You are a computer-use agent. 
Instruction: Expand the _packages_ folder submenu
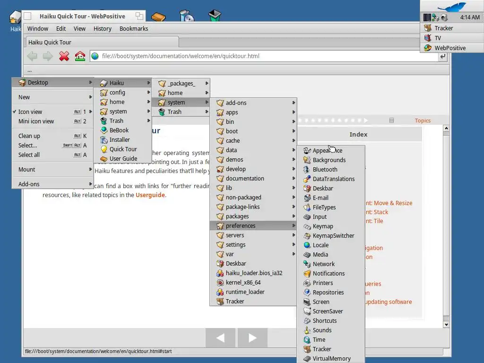(x=181, y=83)
